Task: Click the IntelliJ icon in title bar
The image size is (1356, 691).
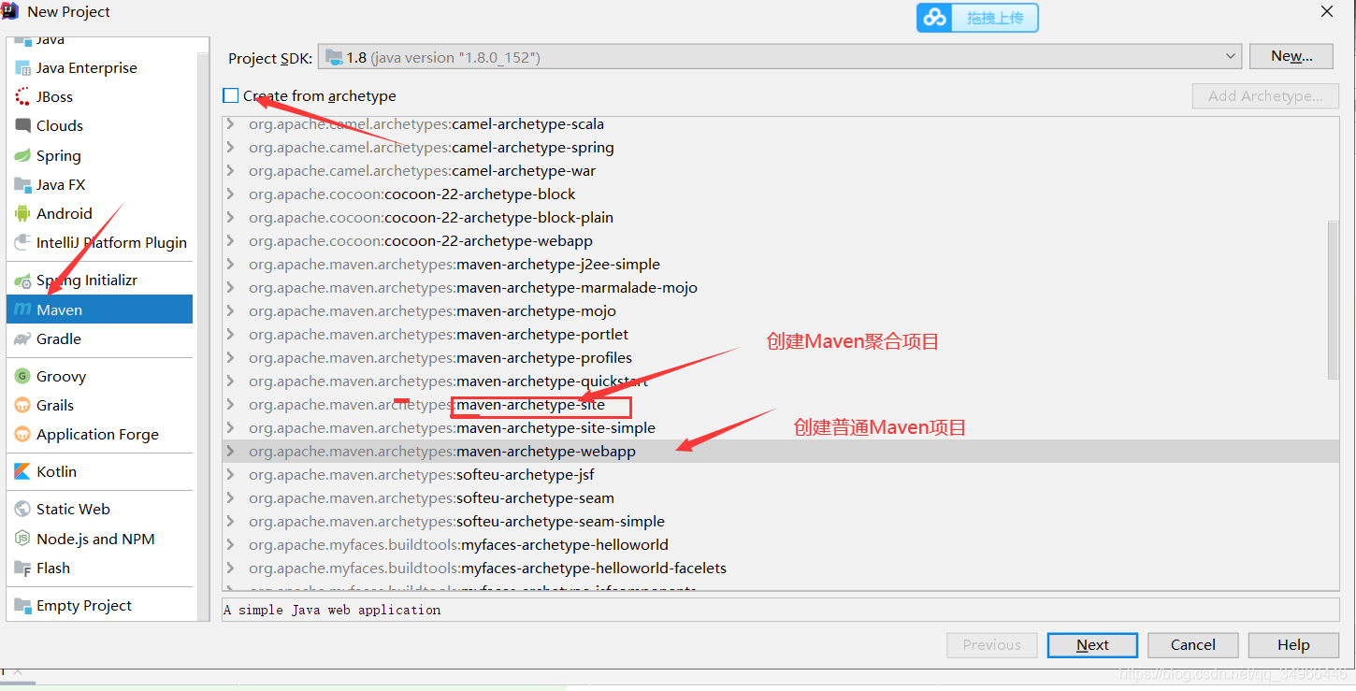Action: pos(11,11)
